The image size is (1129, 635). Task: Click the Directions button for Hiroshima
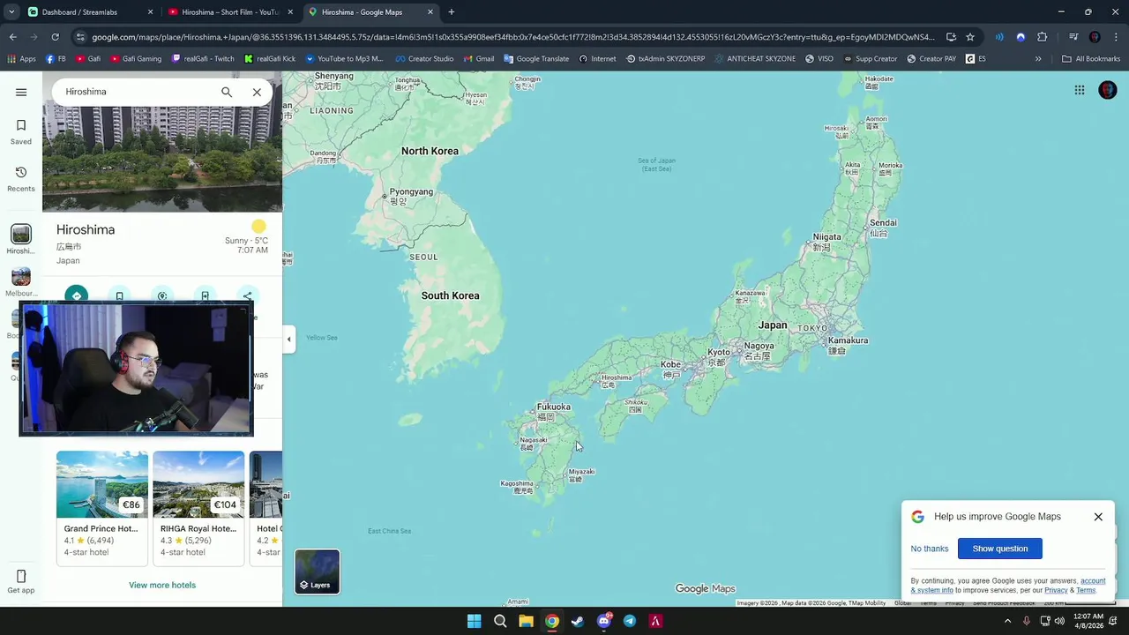click(77, 295)
